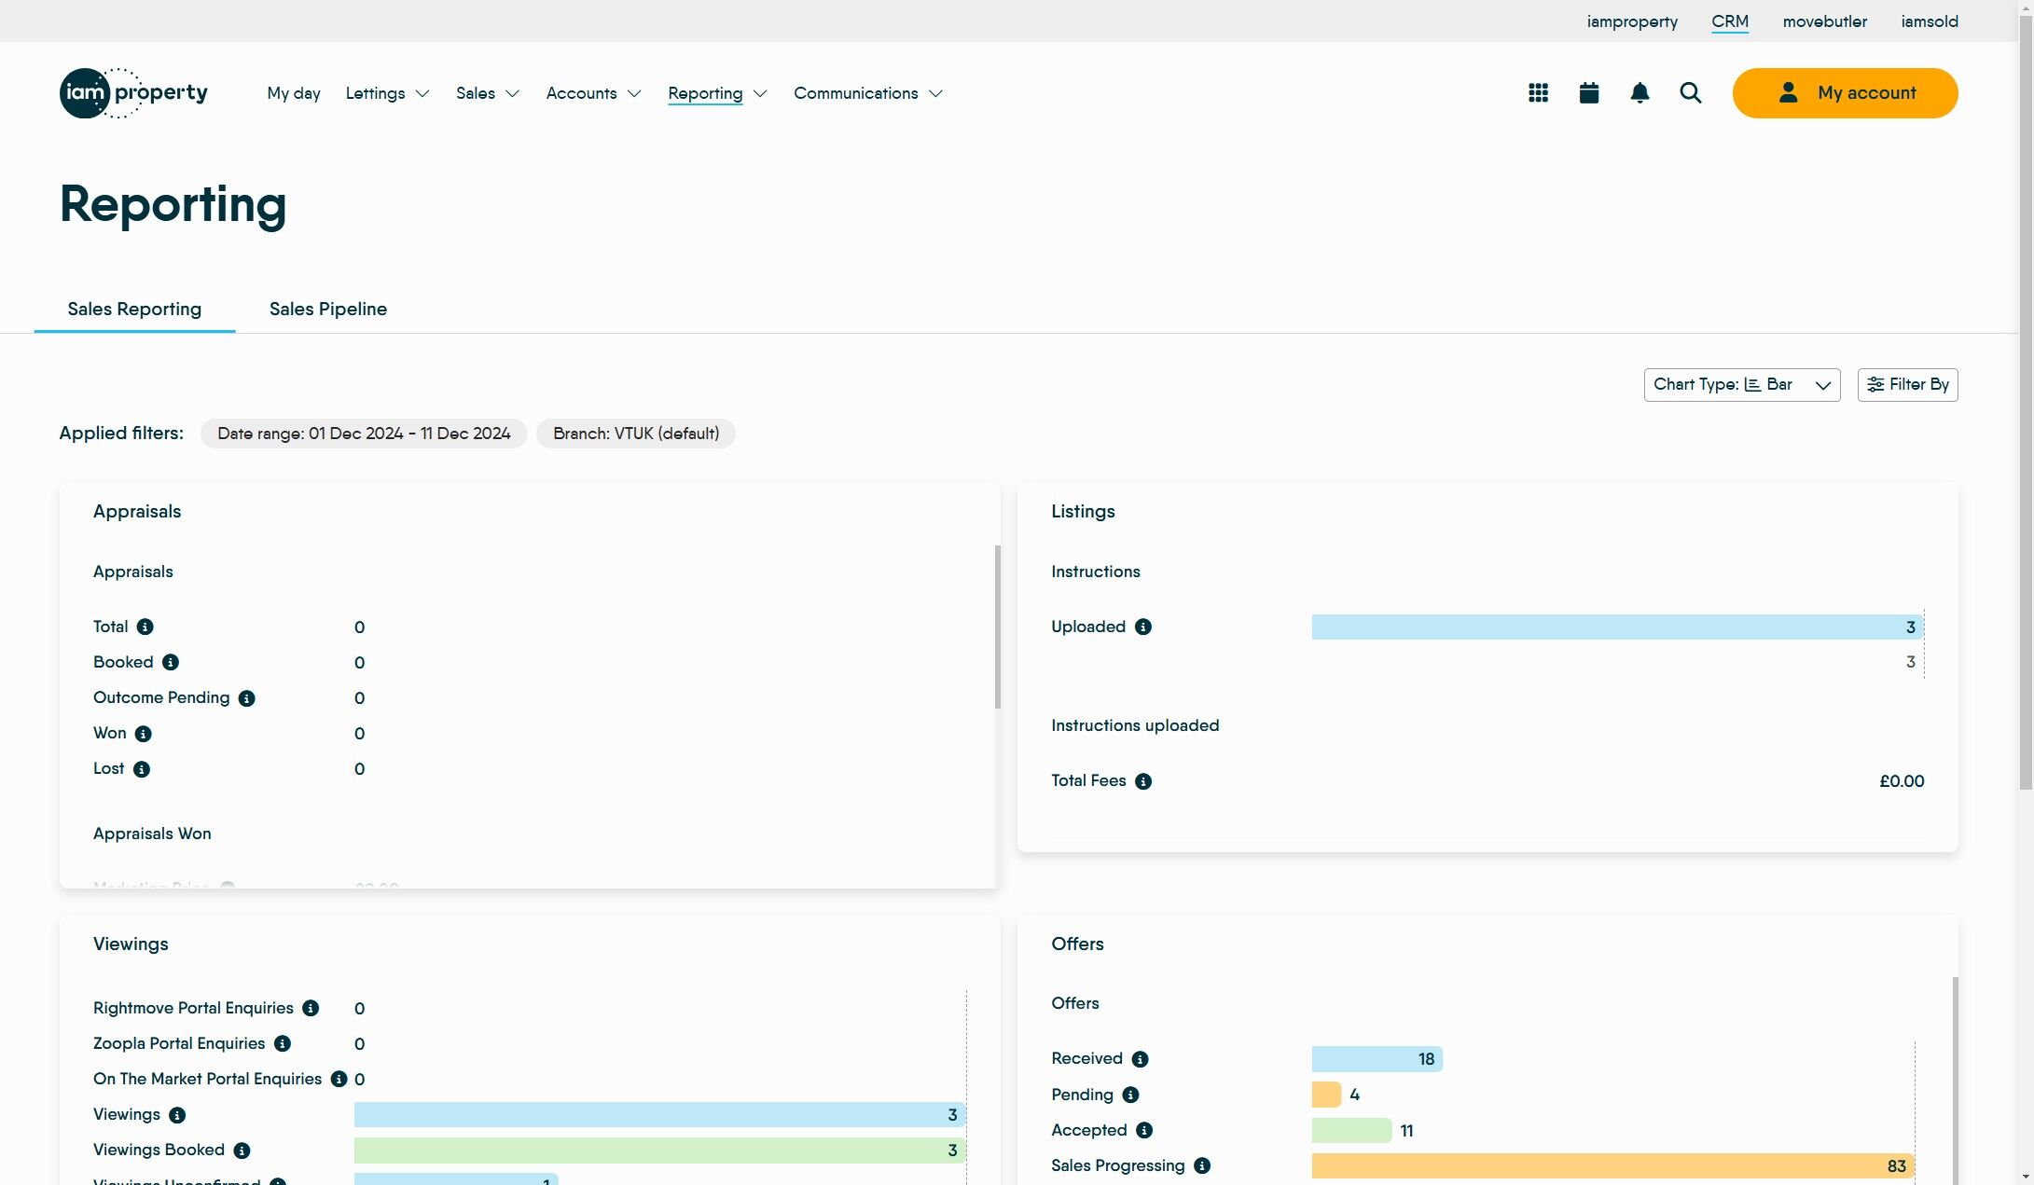Click info icon next to Total Fees
Screen dimensions: 2034x1185
coord(1142,781)
